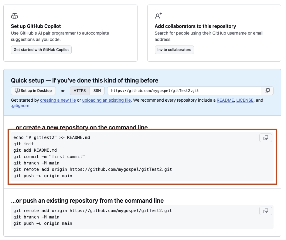Click the repository URL text field

[184, 91]
